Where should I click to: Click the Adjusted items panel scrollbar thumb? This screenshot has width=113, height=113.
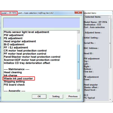pyautogui.click(x=110, y=43)
